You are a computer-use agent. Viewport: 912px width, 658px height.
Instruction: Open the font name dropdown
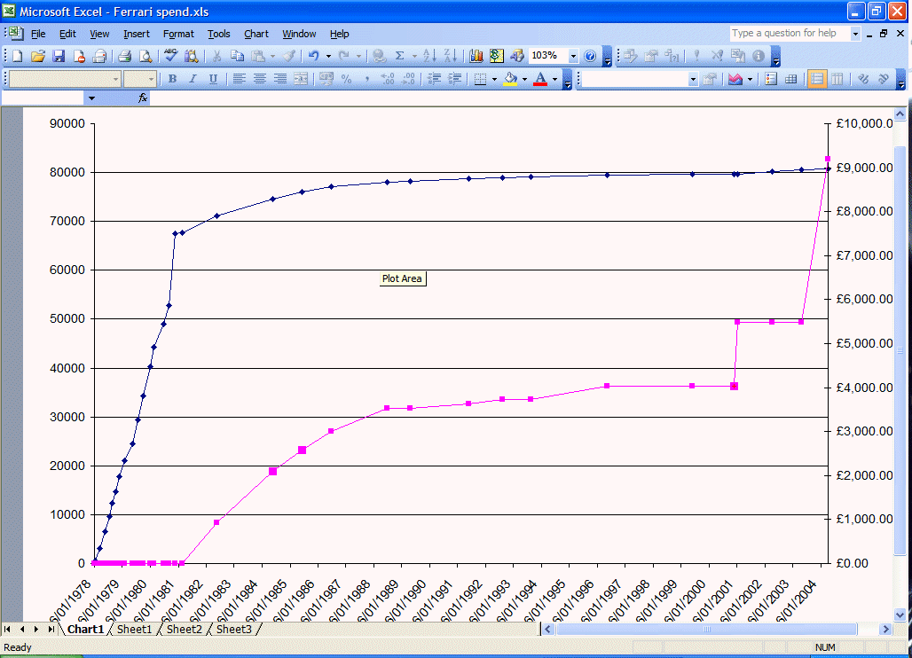(115, 79)
